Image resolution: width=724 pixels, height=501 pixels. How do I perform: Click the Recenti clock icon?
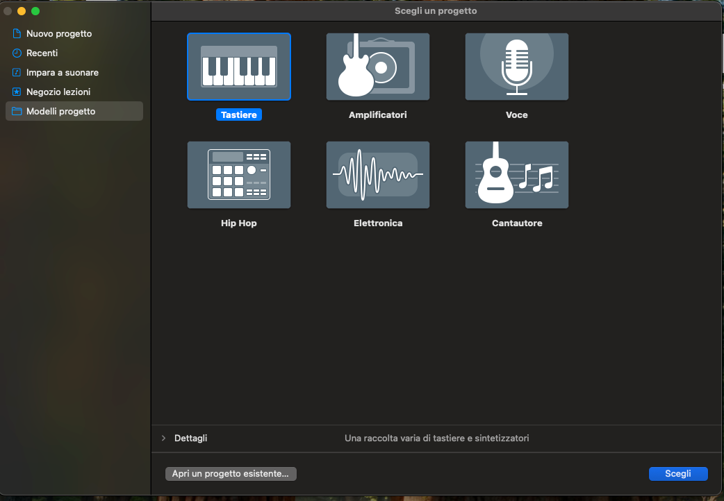pos(17,53)
